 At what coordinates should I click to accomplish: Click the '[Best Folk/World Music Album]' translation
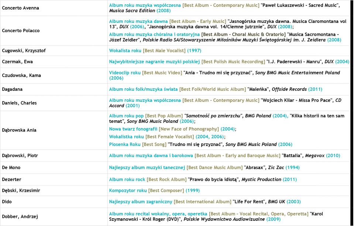coord(213,89)
